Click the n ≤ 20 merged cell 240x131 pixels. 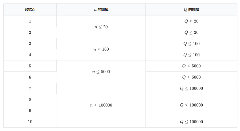click(x=101, y=27)
